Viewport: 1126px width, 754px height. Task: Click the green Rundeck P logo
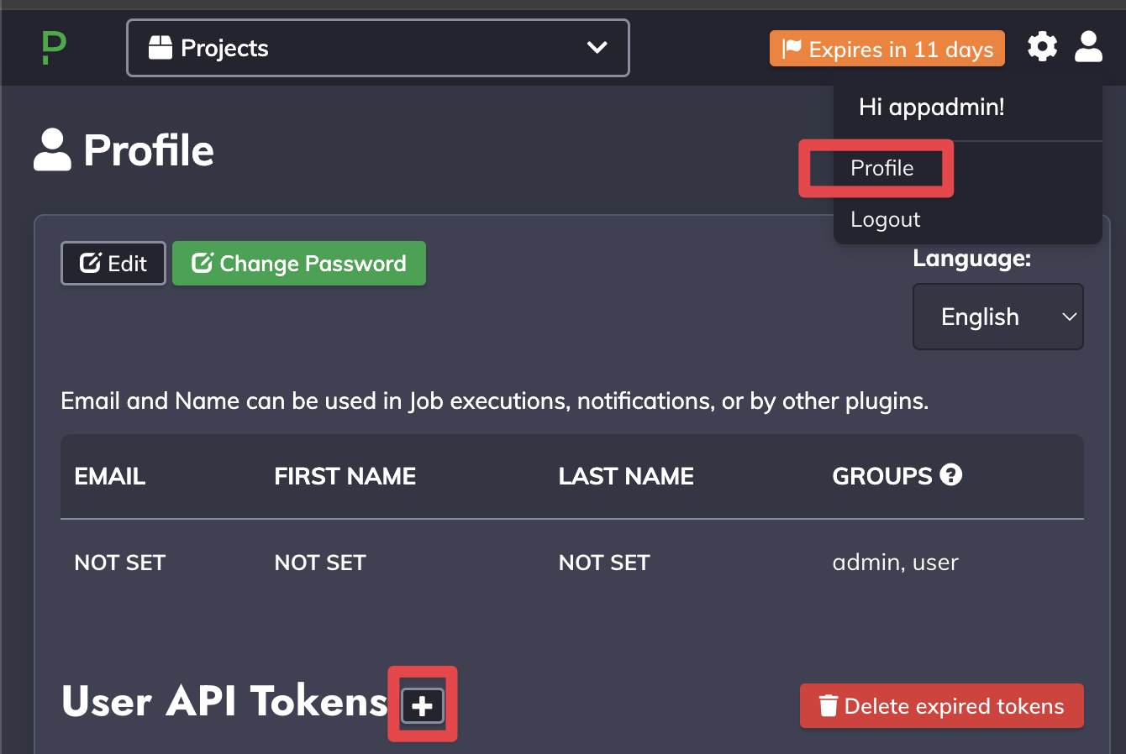54,48
